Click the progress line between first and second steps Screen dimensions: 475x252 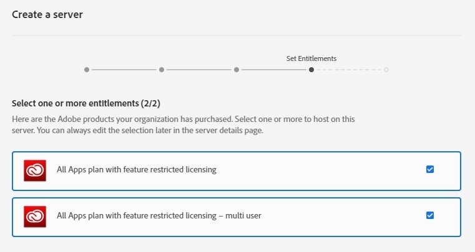[124, 70]
